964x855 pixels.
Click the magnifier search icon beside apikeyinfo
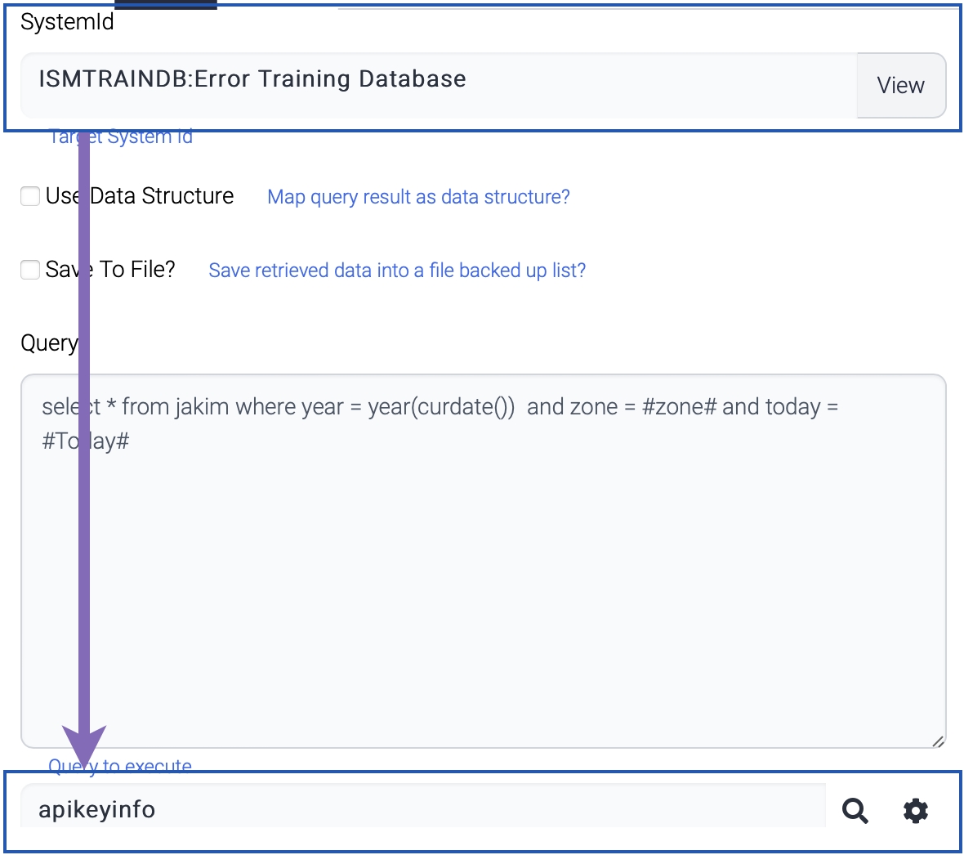tap(855, 811)
